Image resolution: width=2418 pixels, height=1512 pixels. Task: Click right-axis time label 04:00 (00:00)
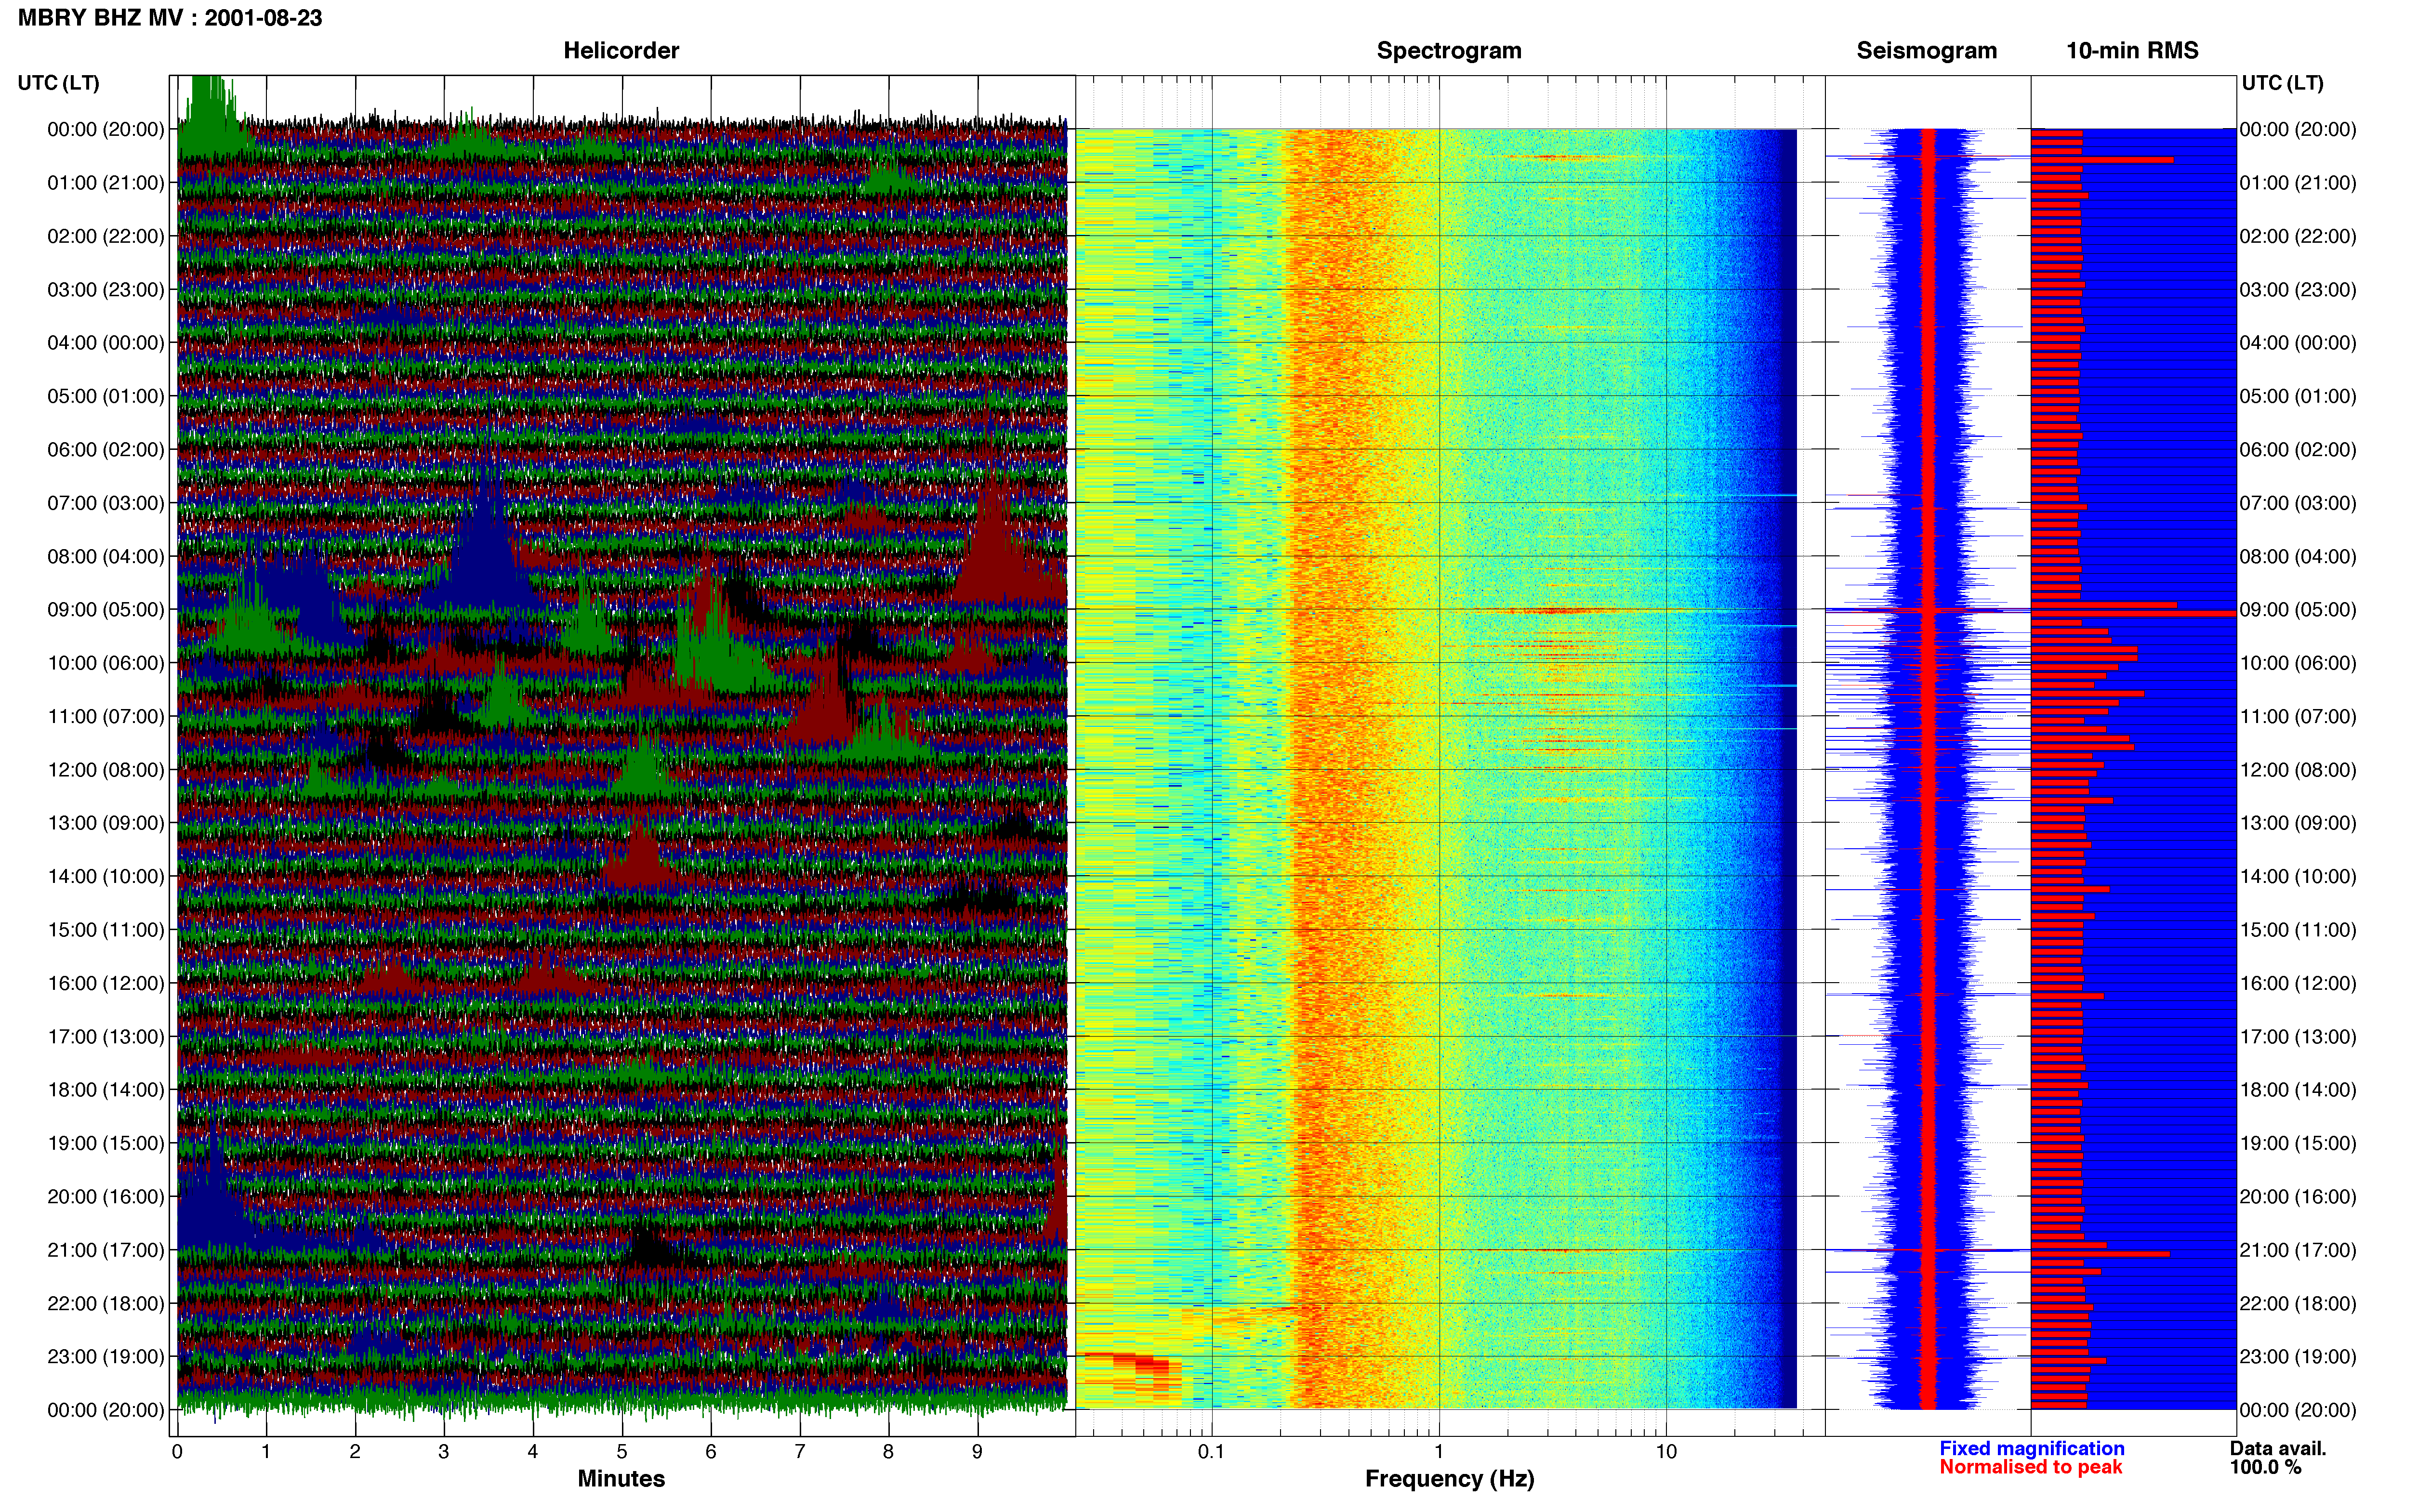(x=2298, y=342)
